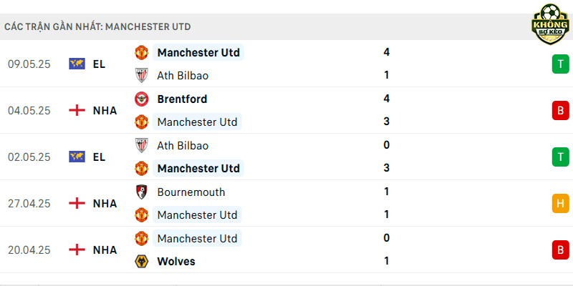573x286 pixels.
Task: Open Bournemouth team name link
Action: (191, 192)
